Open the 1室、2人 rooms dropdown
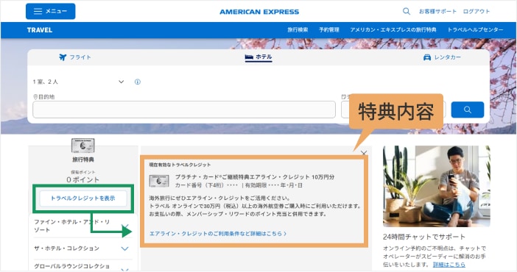 click(x=79, y=82)
